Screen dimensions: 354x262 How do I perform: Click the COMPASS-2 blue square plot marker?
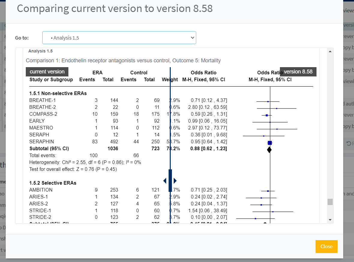coord(267,115)
